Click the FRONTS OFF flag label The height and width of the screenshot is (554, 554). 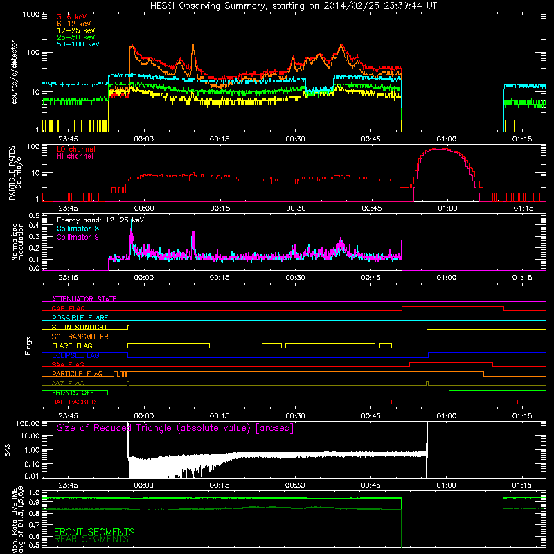(x=73, y=393)
